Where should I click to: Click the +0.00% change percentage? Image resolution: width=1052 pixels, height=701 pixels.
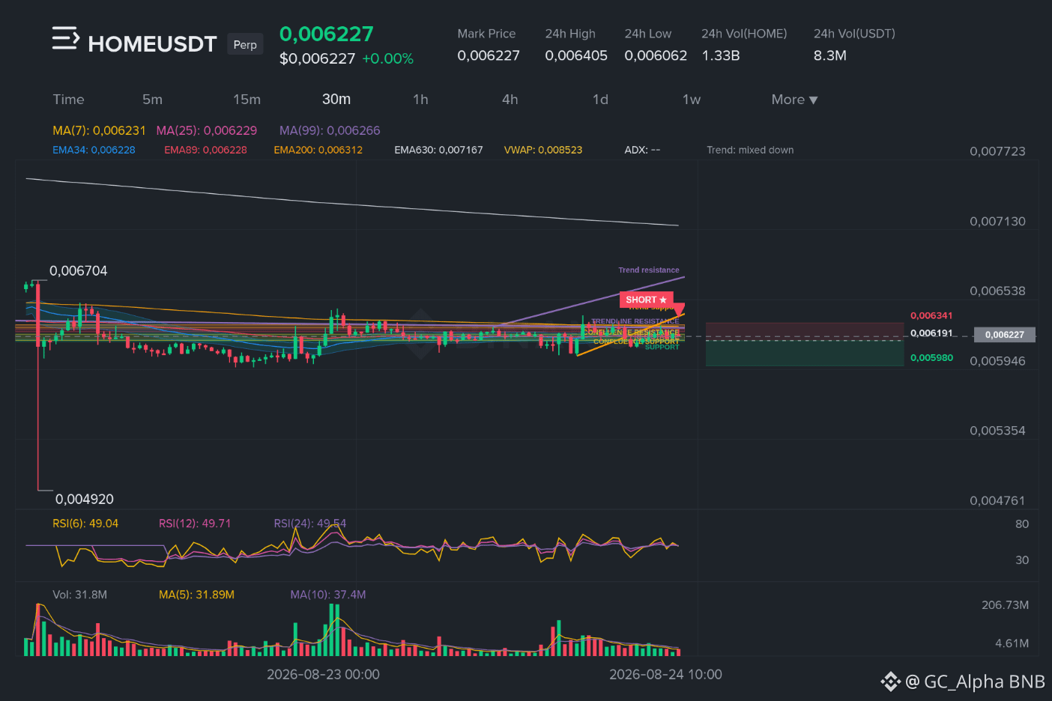coord(387,58)
